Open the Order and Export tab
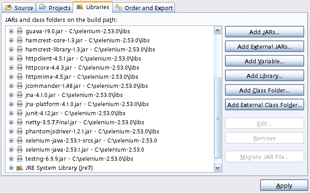The image size is (310, 194). click(144, 8)
